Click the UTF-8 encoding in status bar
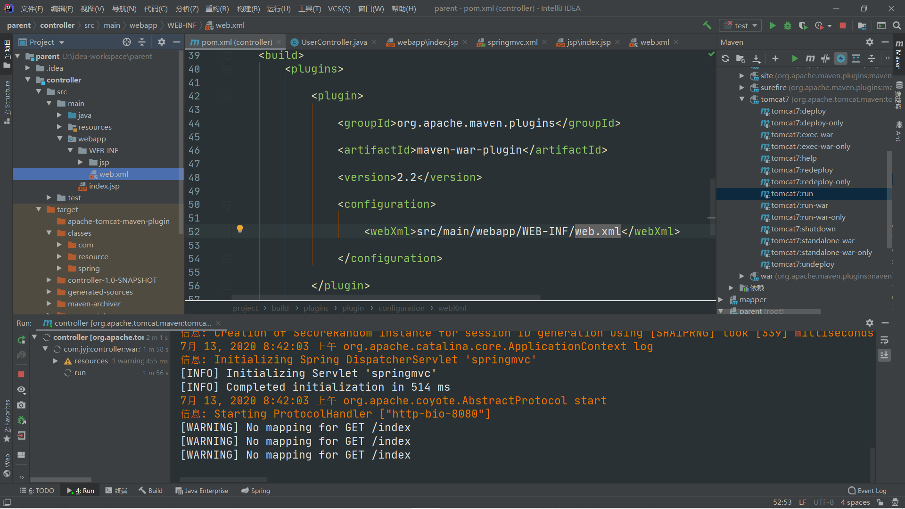 pos(823,502)
